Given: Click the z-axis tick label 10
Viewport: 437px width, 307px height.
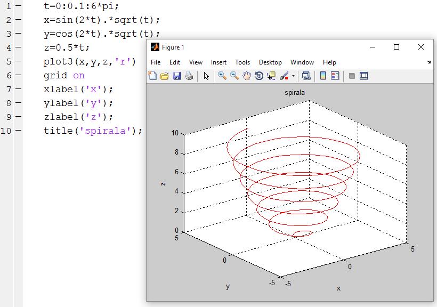Looking at the screenshot, I should [175, 133].
